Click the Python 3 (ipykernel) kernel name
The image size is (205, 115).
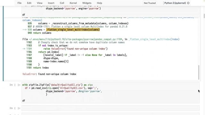pos(175,3)
